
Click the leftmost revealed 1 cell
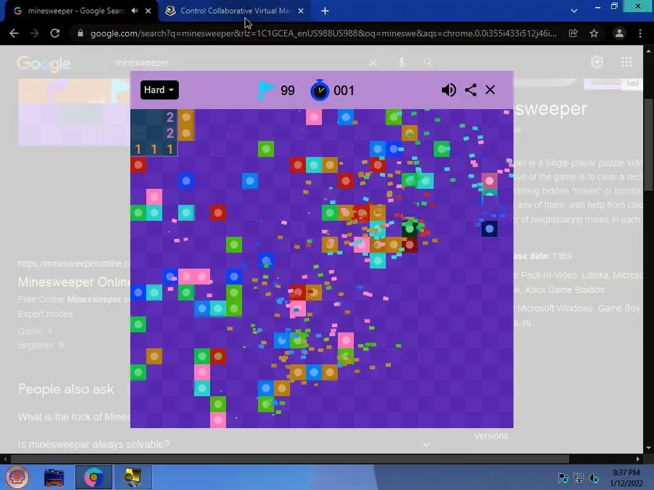click(x=138, y=149)
